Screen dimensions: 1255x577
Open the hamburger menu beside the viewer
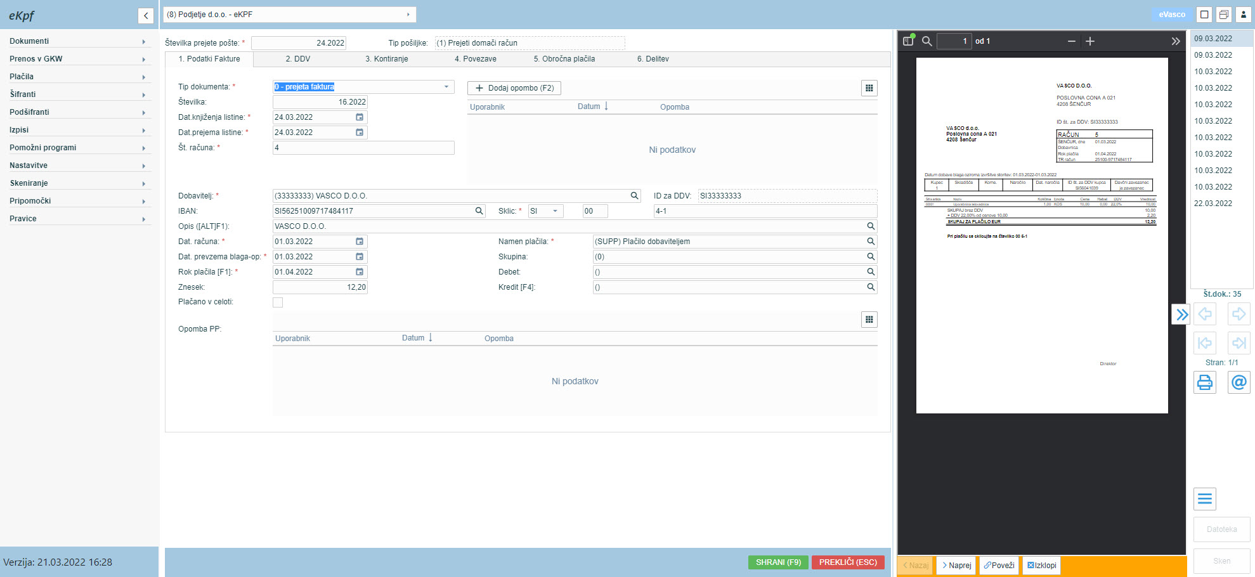point(1205,499)
